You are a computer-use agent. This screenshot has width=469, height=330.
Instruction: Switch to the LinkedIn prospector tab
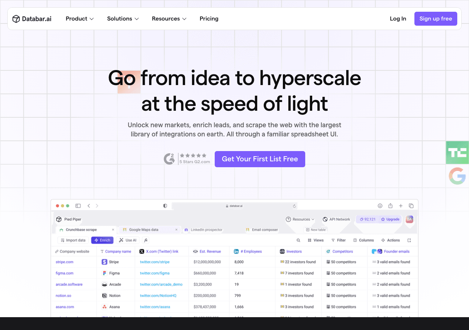coord(204,230)
